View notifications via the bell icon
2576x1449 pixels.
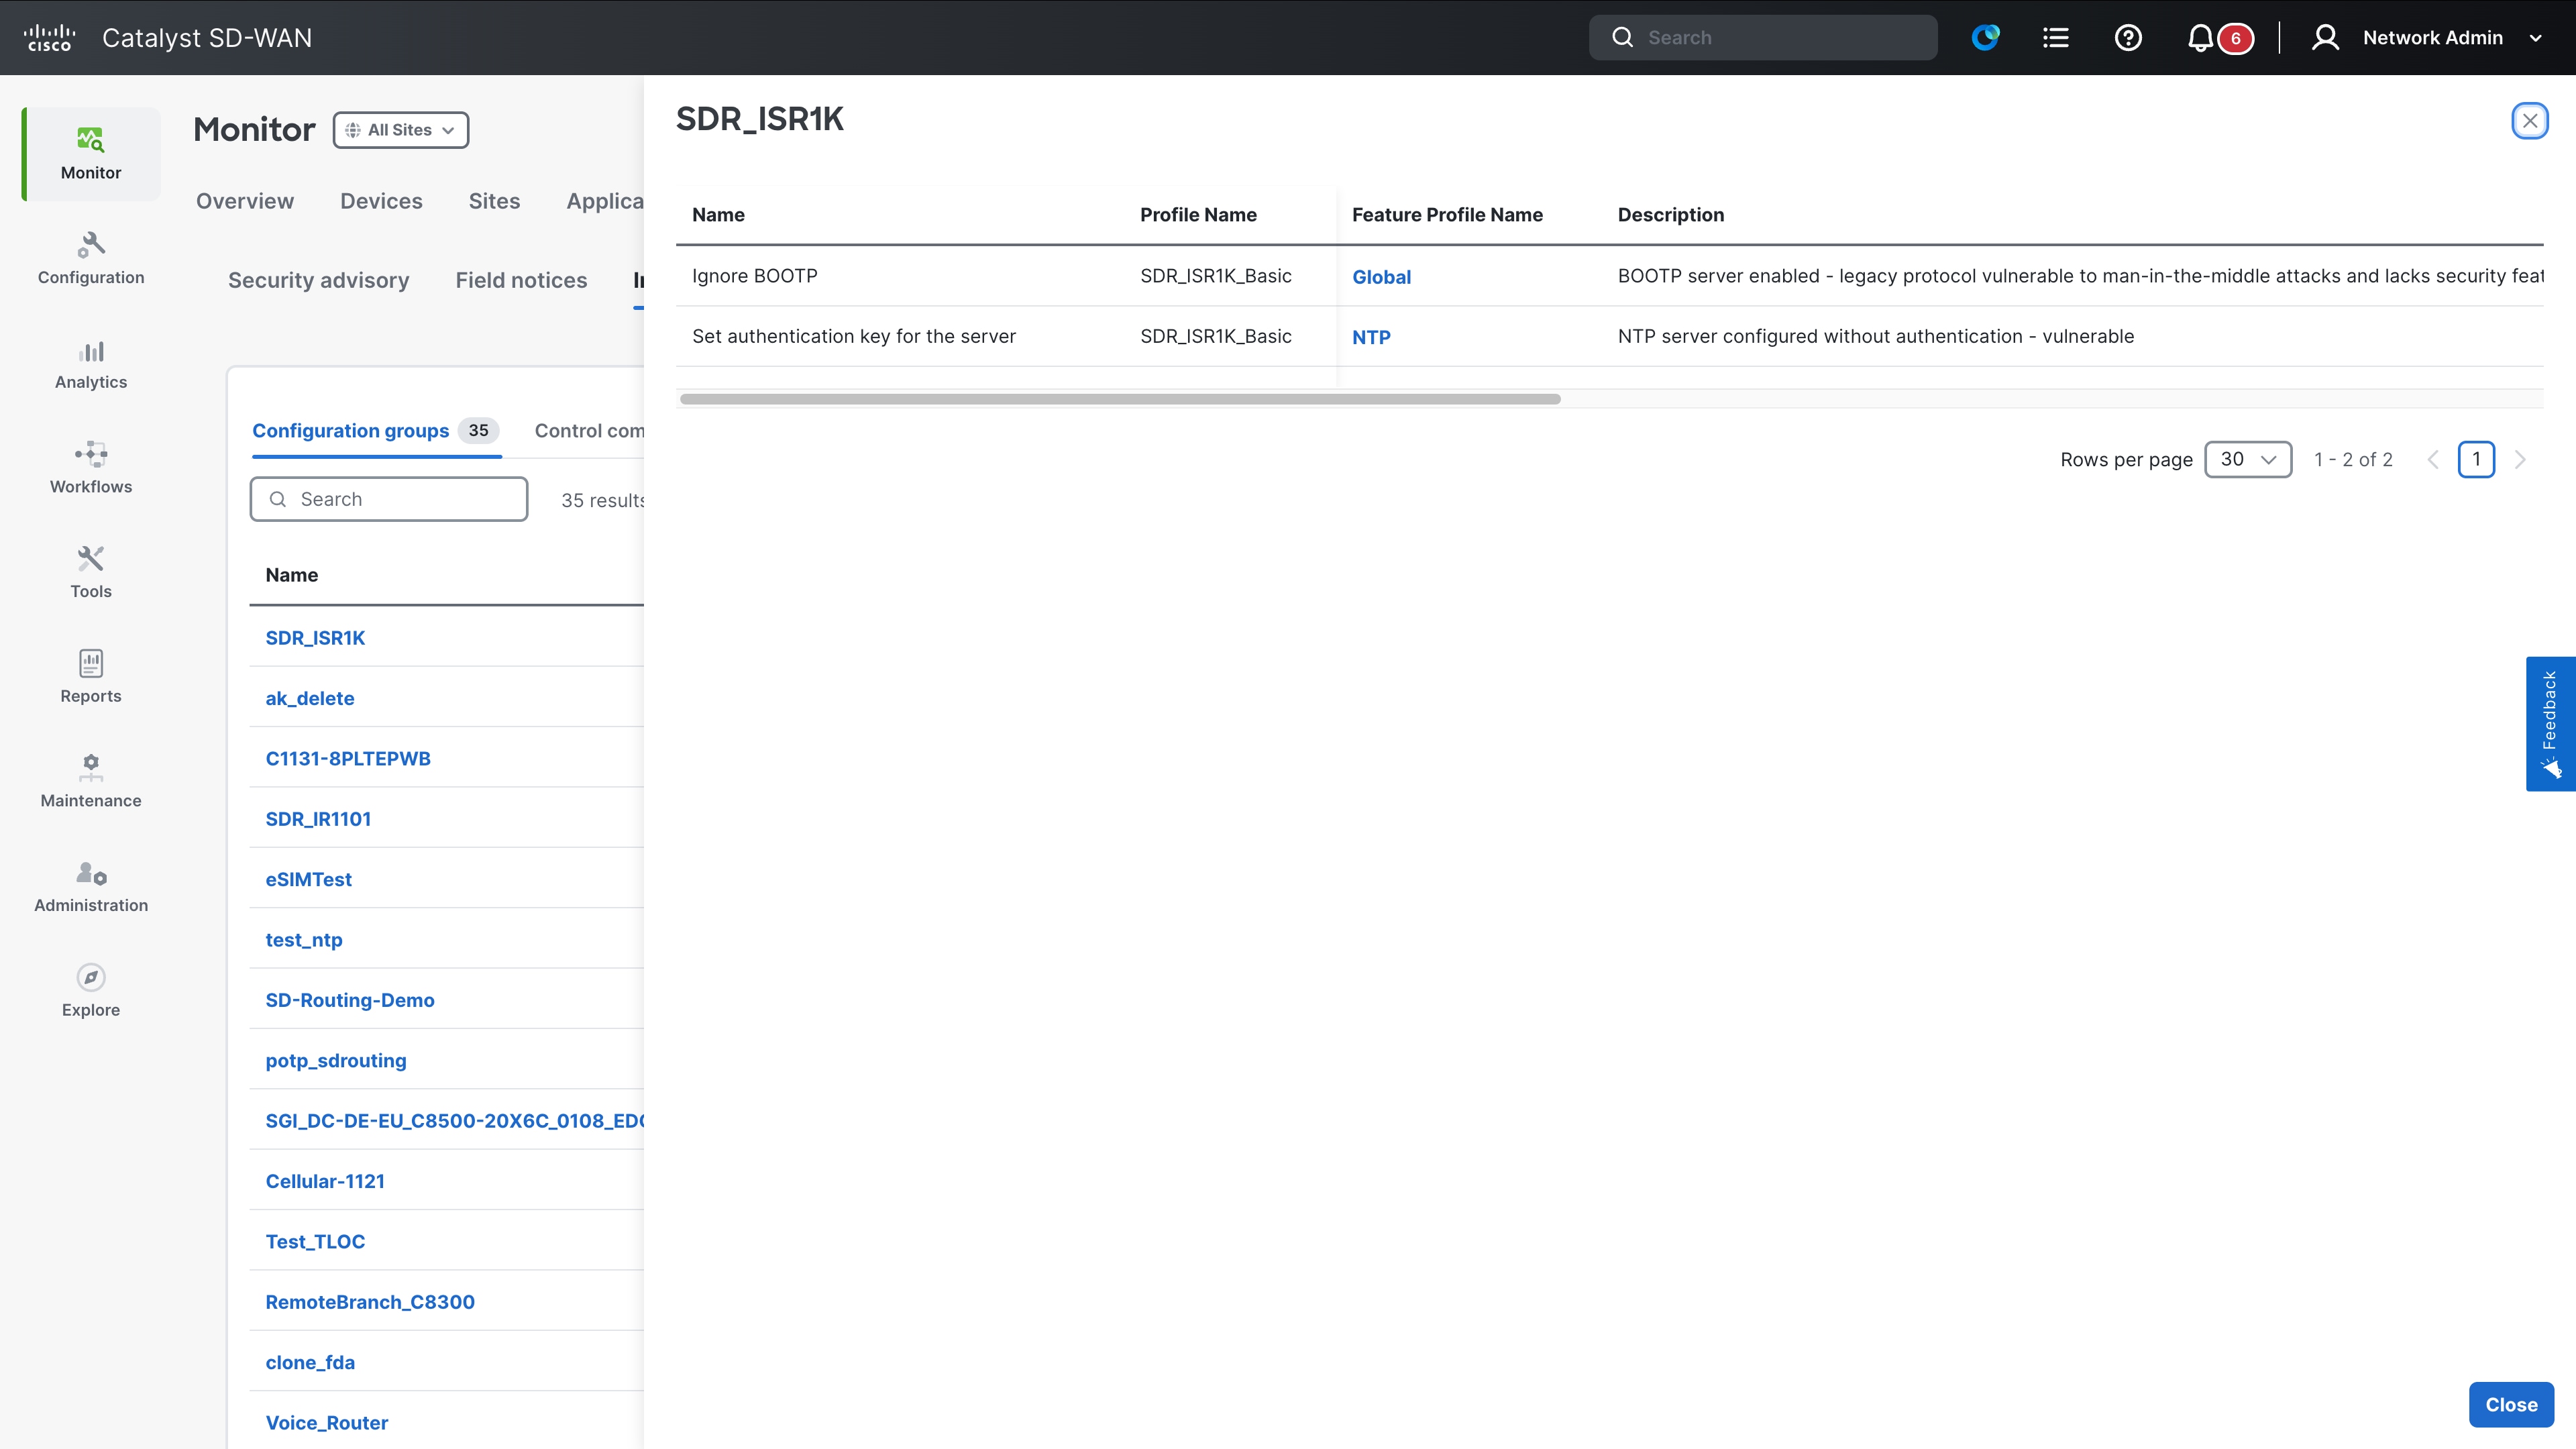pos(2199,37)
